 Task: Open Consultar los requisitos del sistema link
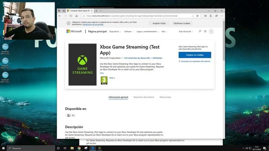coord(195,61)
